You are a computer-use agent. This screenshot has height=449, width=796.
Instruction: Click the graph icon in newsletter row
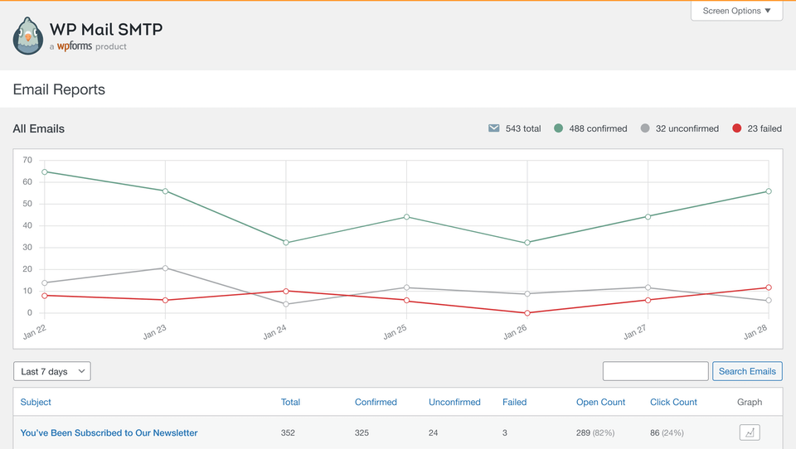coord(750,432)
